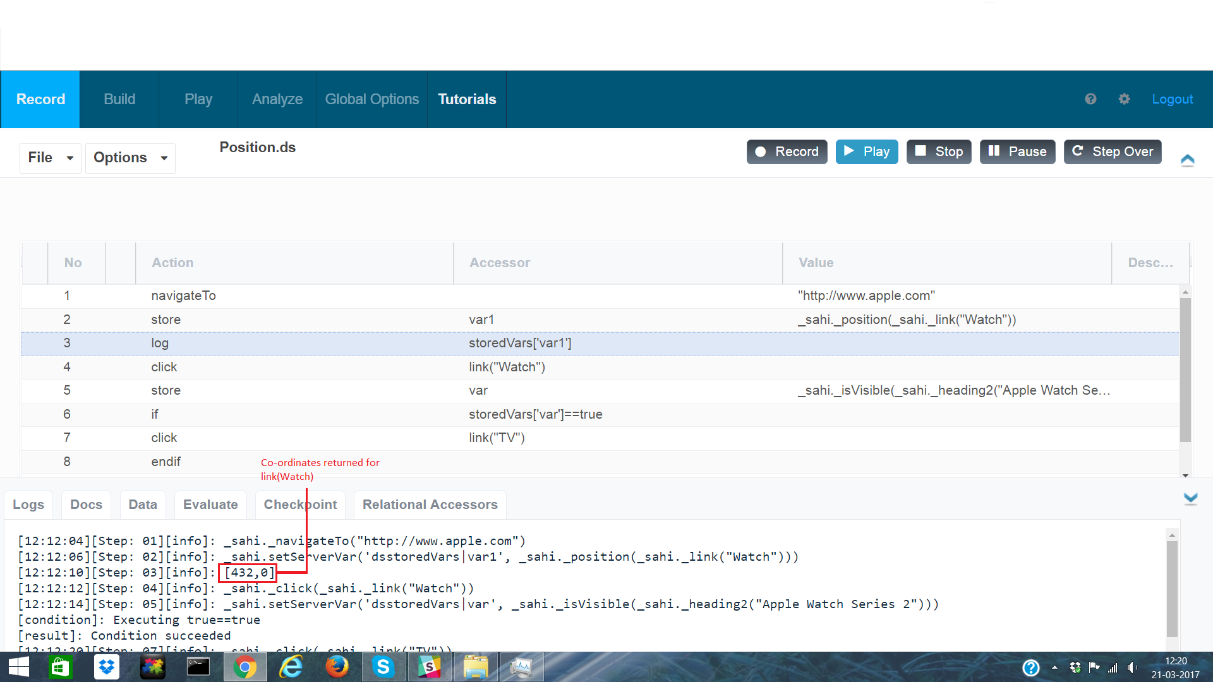Select the navigateTo action in row 1
This screenshot has height=682, width=1213.
(183, 296)
